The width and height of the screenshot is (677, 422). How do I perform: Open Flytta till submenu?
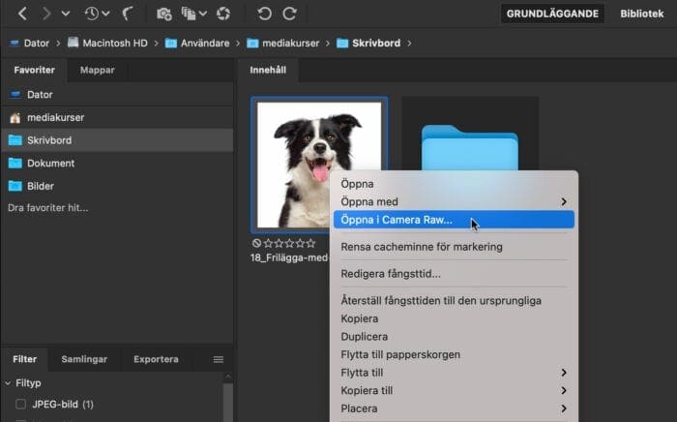coord(454,373)
